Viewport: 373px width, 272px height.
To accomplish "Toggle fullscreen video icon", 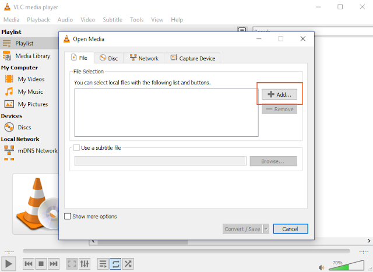I will click(72, 264).
